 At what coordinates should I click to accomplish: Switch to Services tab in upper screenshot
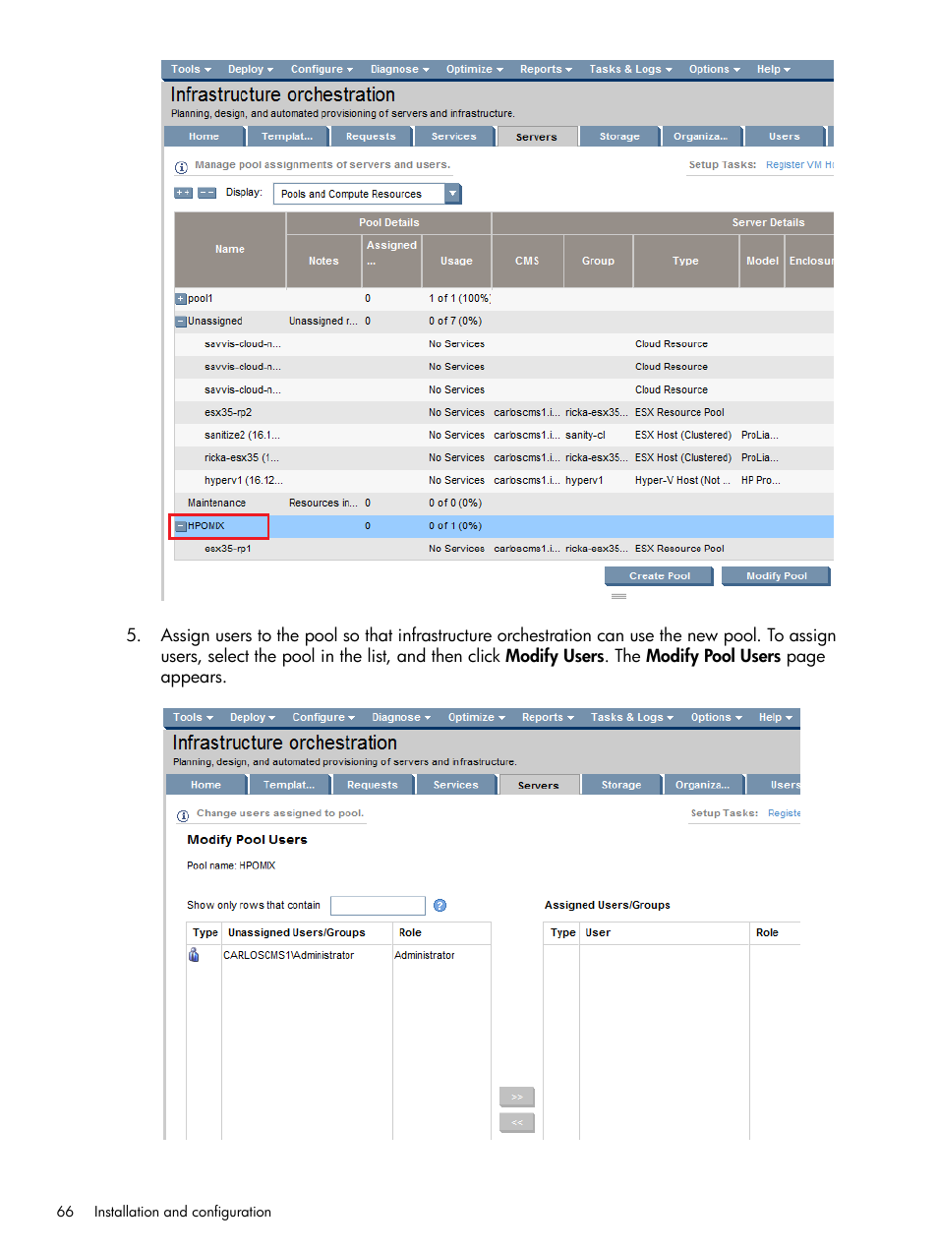click(453, 137)
